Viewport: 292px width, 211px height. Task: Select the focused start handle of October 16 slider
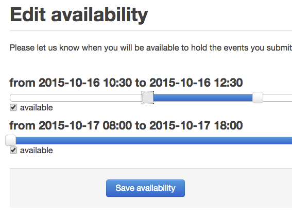point(148,98)
